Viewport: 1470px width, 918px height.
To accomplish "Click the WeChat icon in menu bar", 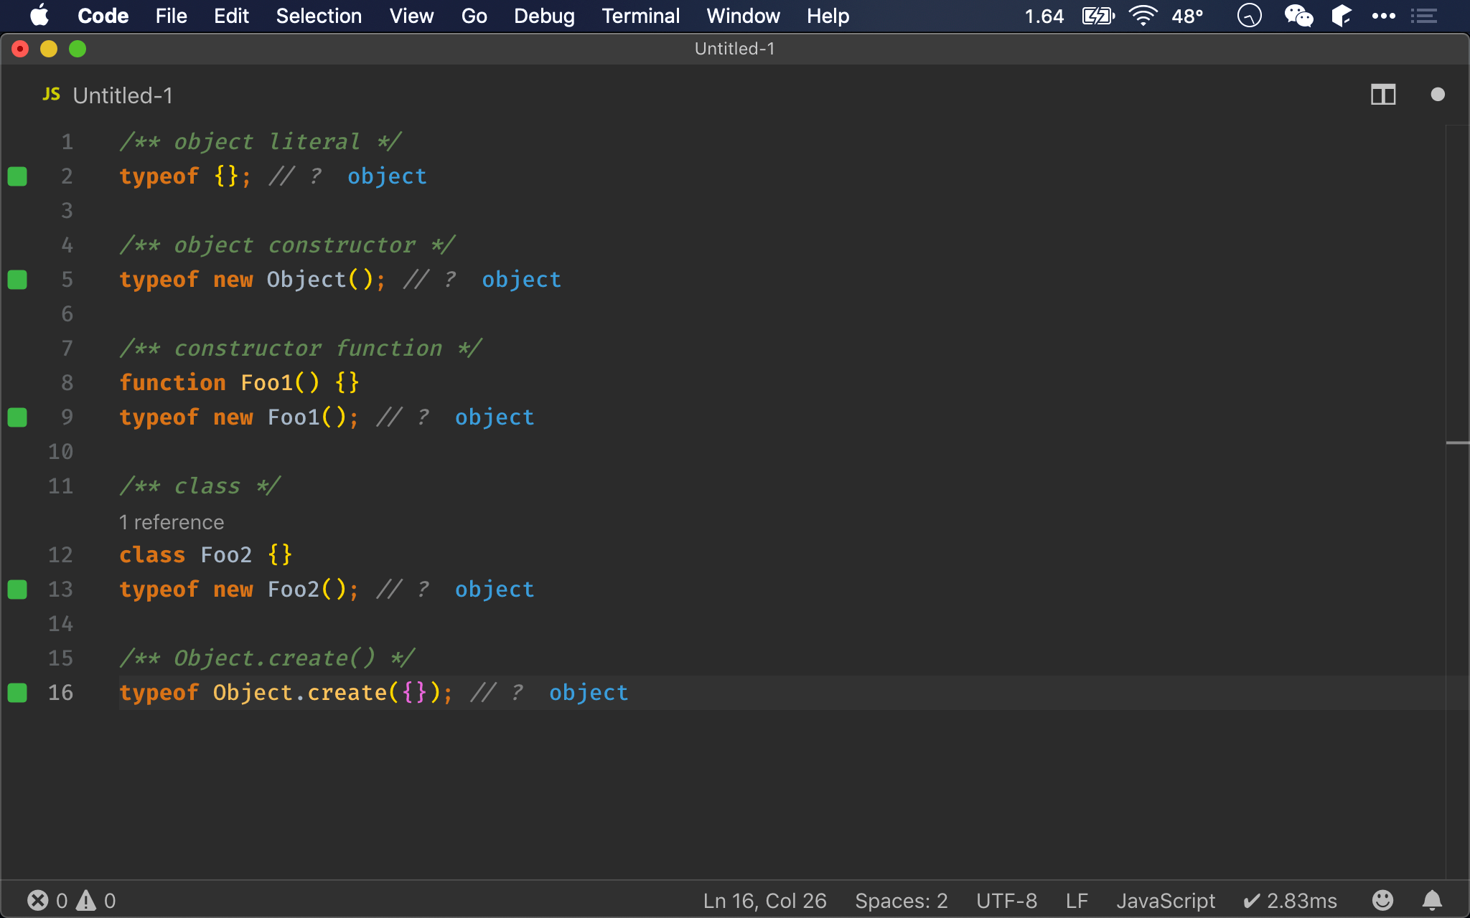I will 1298,16.
